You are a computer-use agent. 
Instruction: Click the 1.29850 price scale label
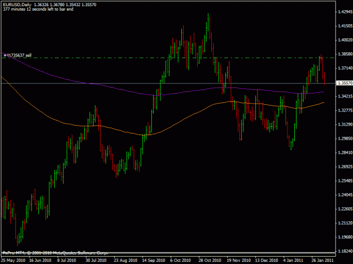[x=345, y=138]
